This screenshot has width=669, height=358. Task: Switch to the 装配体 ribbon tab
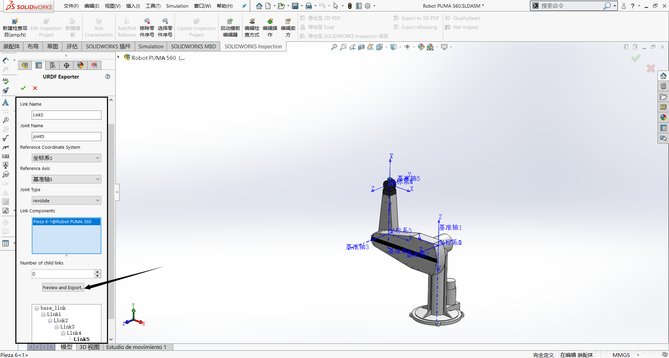point(11,47)
